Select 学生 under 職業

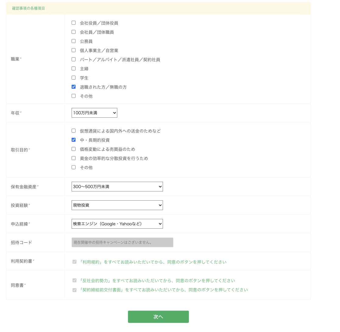coord(73,77)
